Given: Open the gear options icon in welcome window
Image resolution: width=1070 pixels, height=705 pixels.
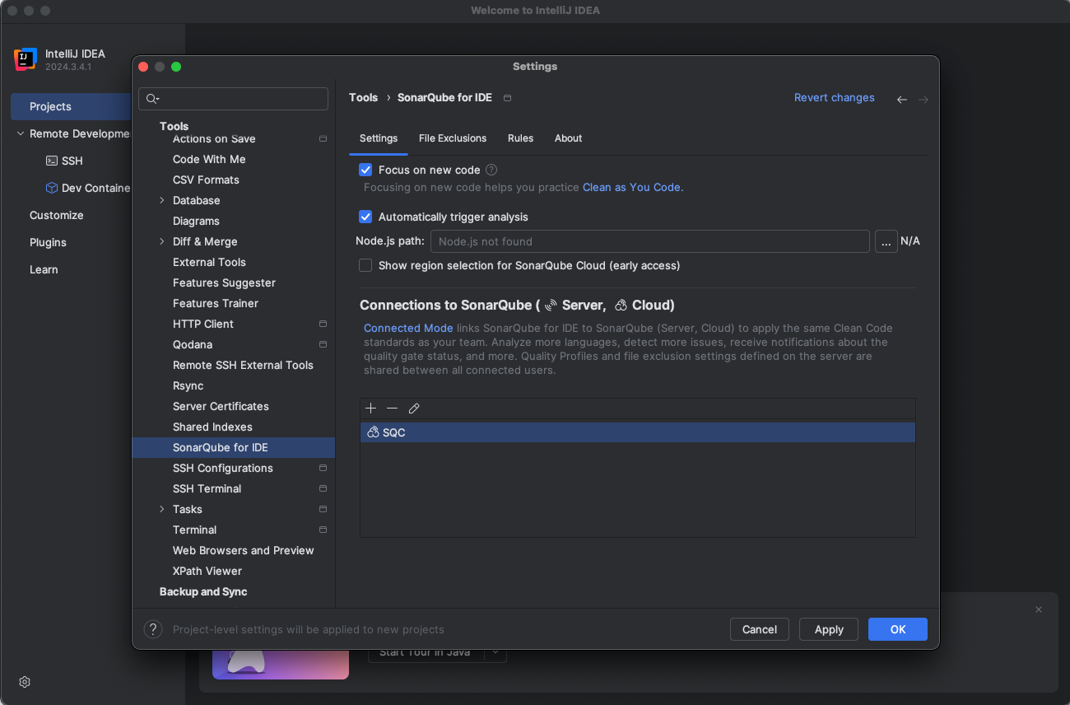Looking at the screenshot, I should pyautogui.click(x=25, y=682).
